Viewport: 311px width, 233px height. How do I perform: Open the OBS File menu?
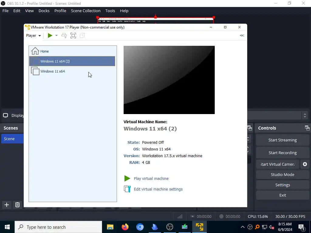pyautogui.click(x=5, y=11)
